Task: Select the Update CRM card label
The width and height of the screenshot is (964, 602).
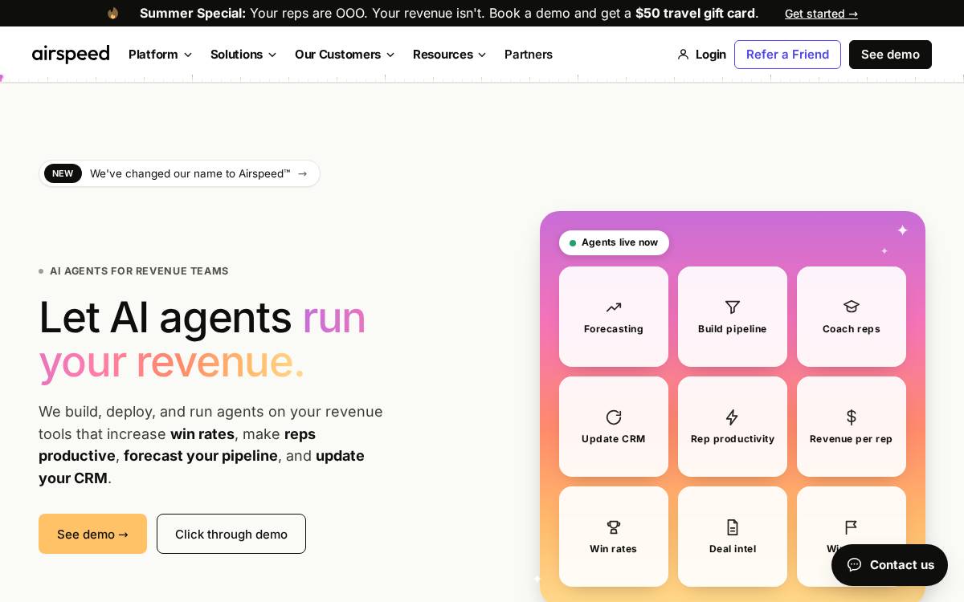Action: 614,439
